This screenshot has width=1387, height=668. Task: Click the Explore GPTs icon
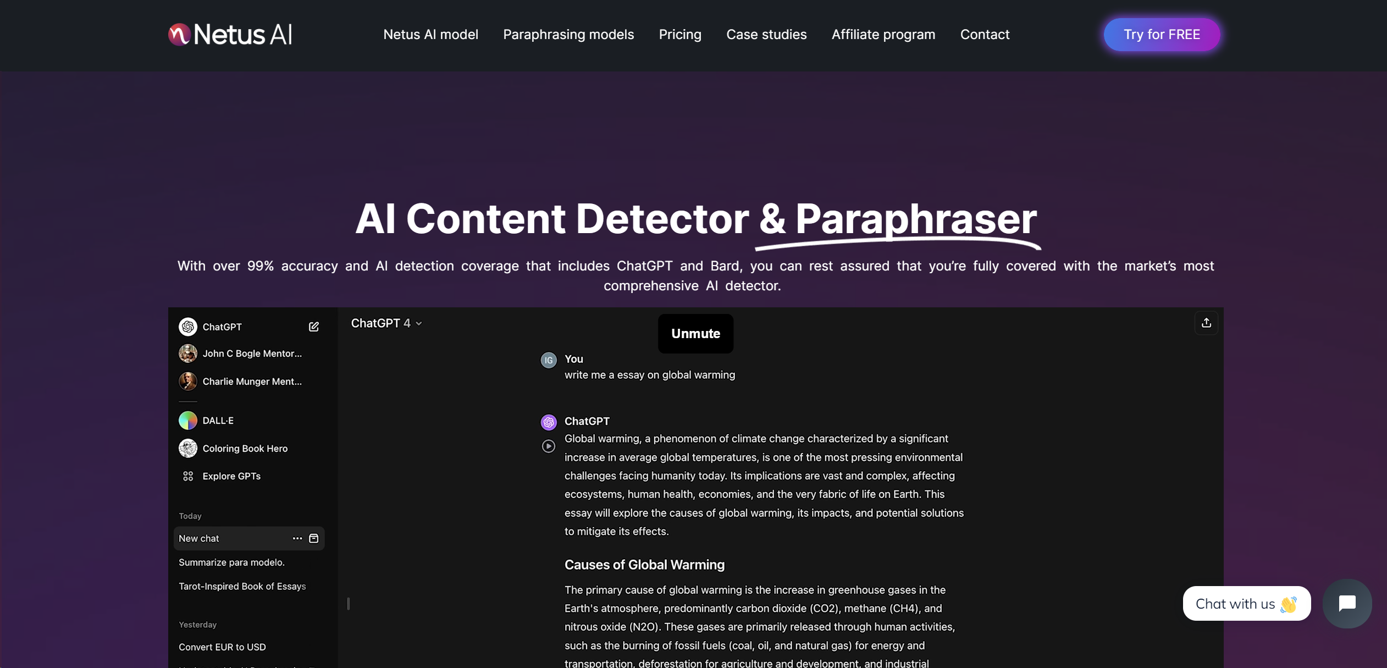(187, 477)
